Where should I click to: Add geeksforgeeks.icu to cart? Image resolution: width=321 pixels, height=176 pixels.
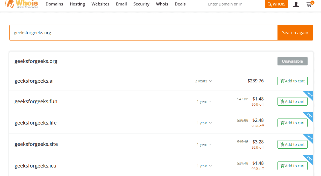[x=292, y=166]
